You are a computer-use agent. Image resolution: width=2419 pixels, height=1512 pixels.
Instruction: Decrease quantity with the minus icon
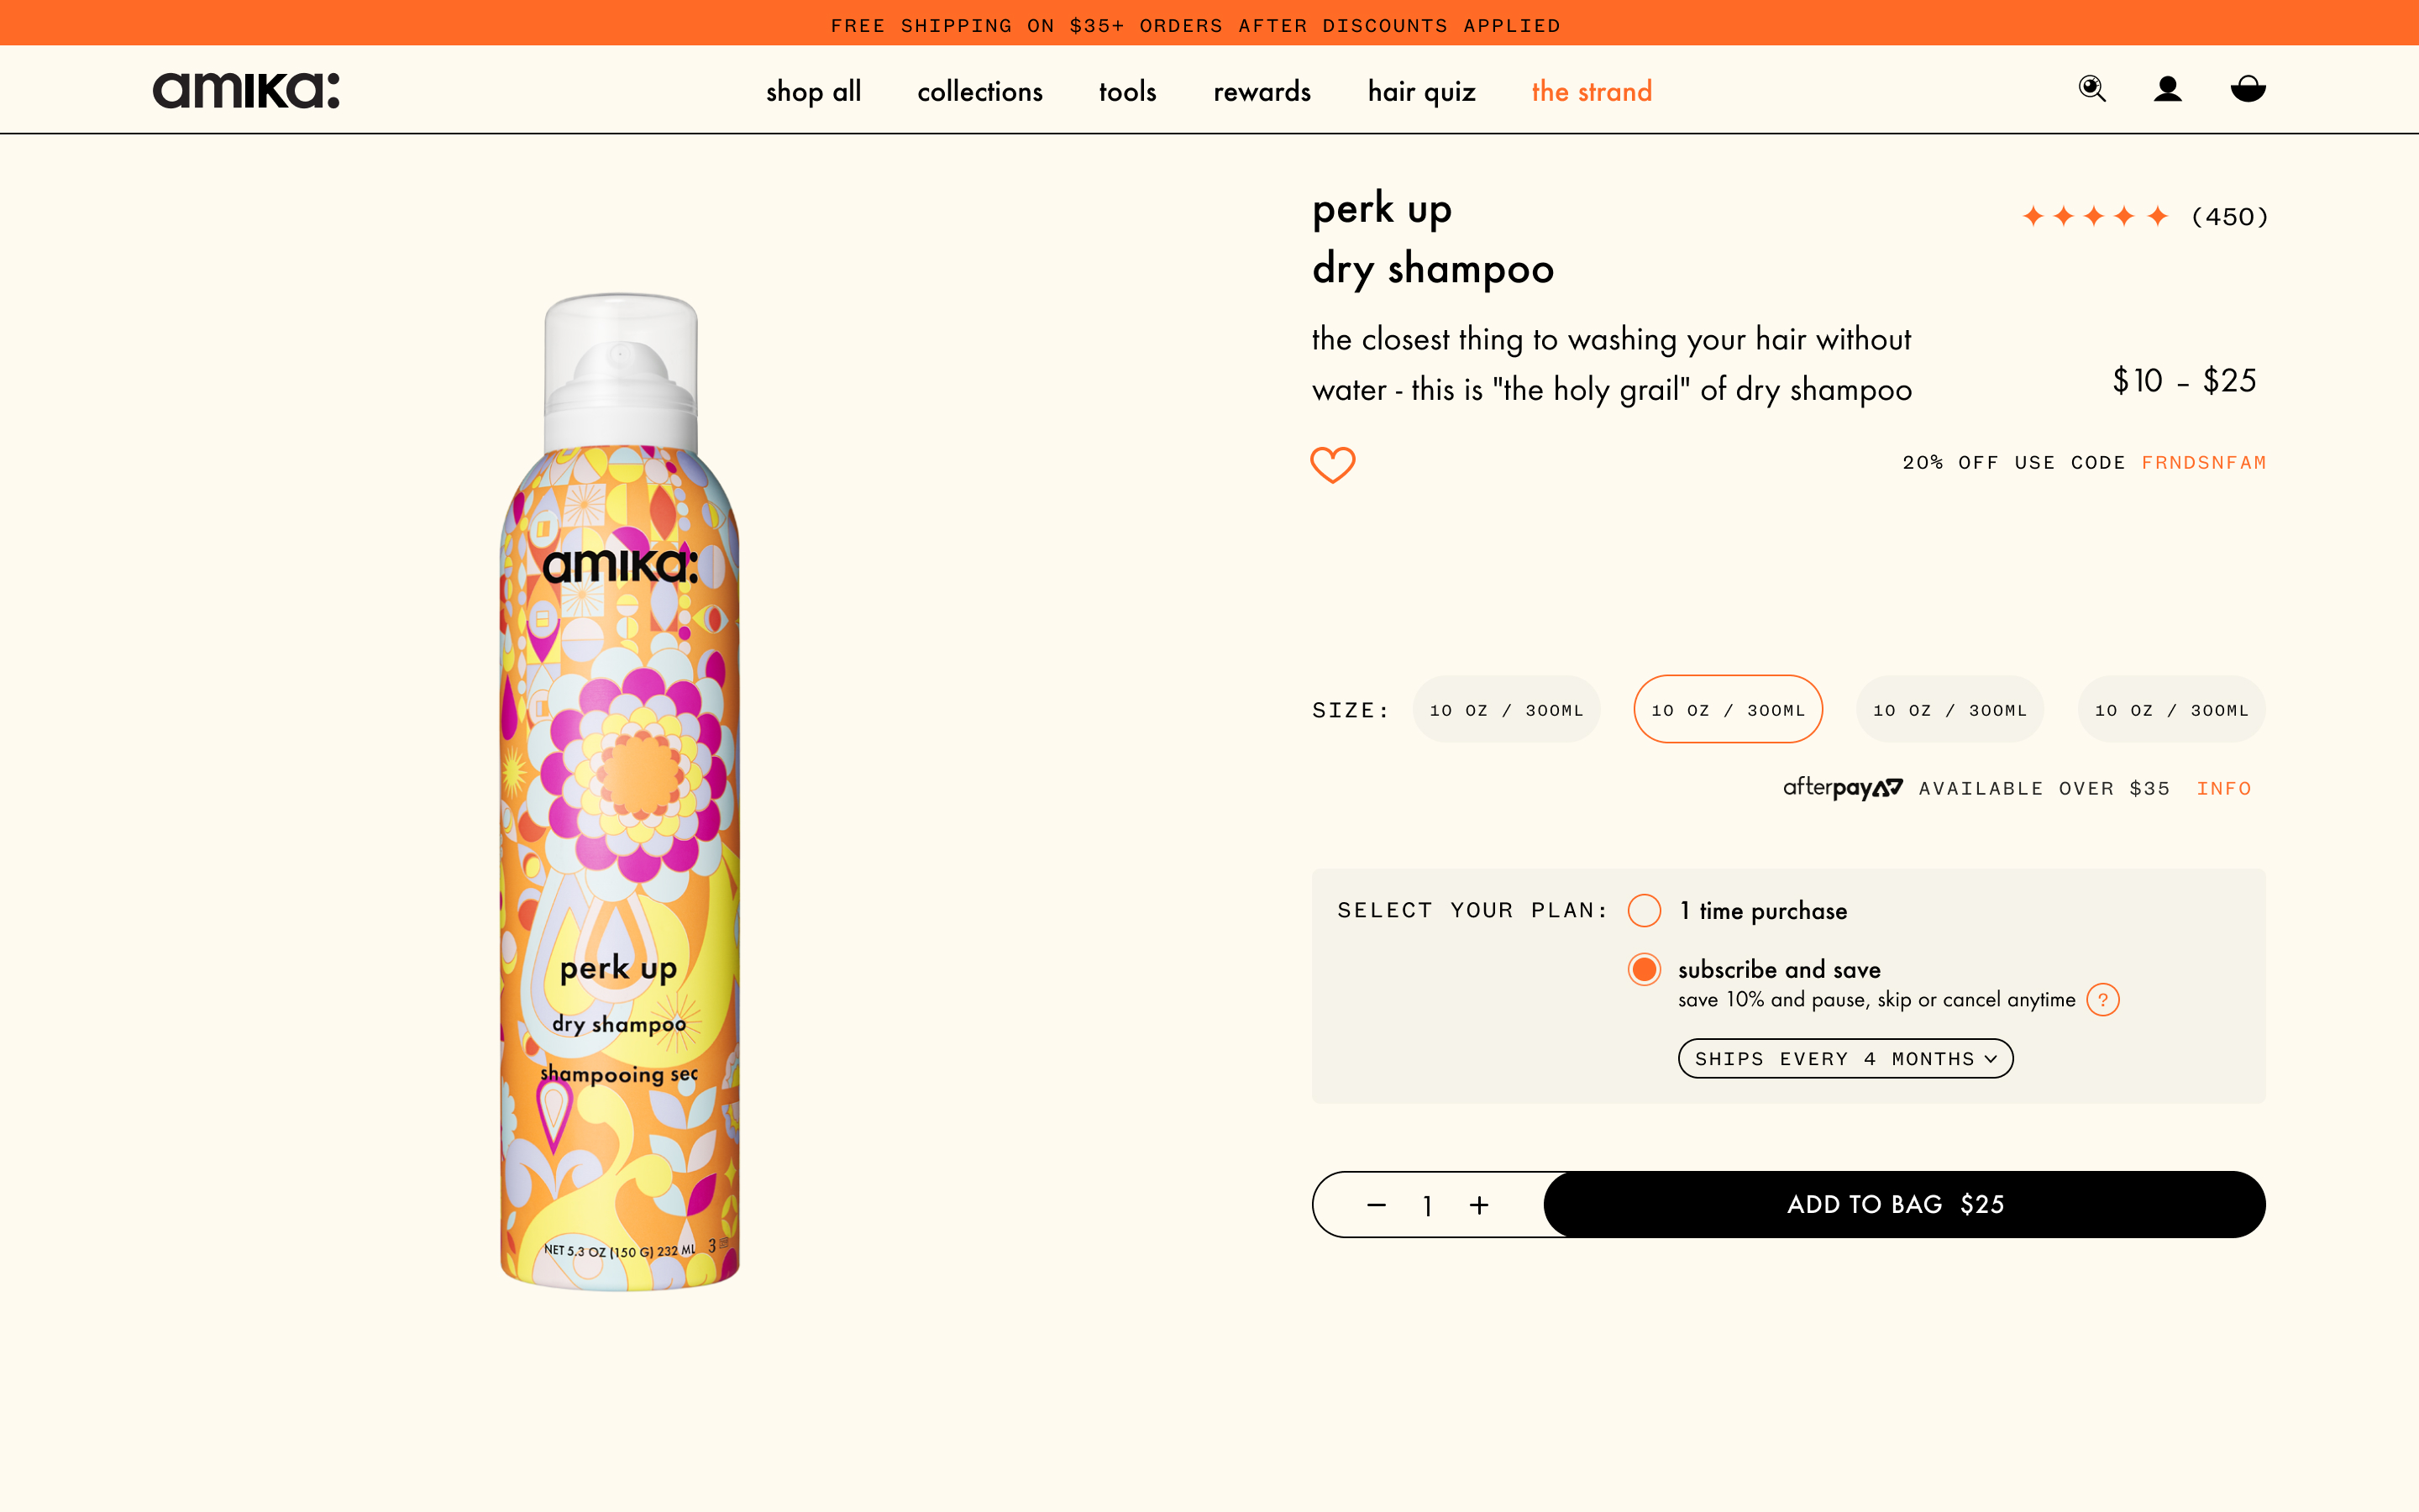pyautogui.click(x=1377, y=1205)
